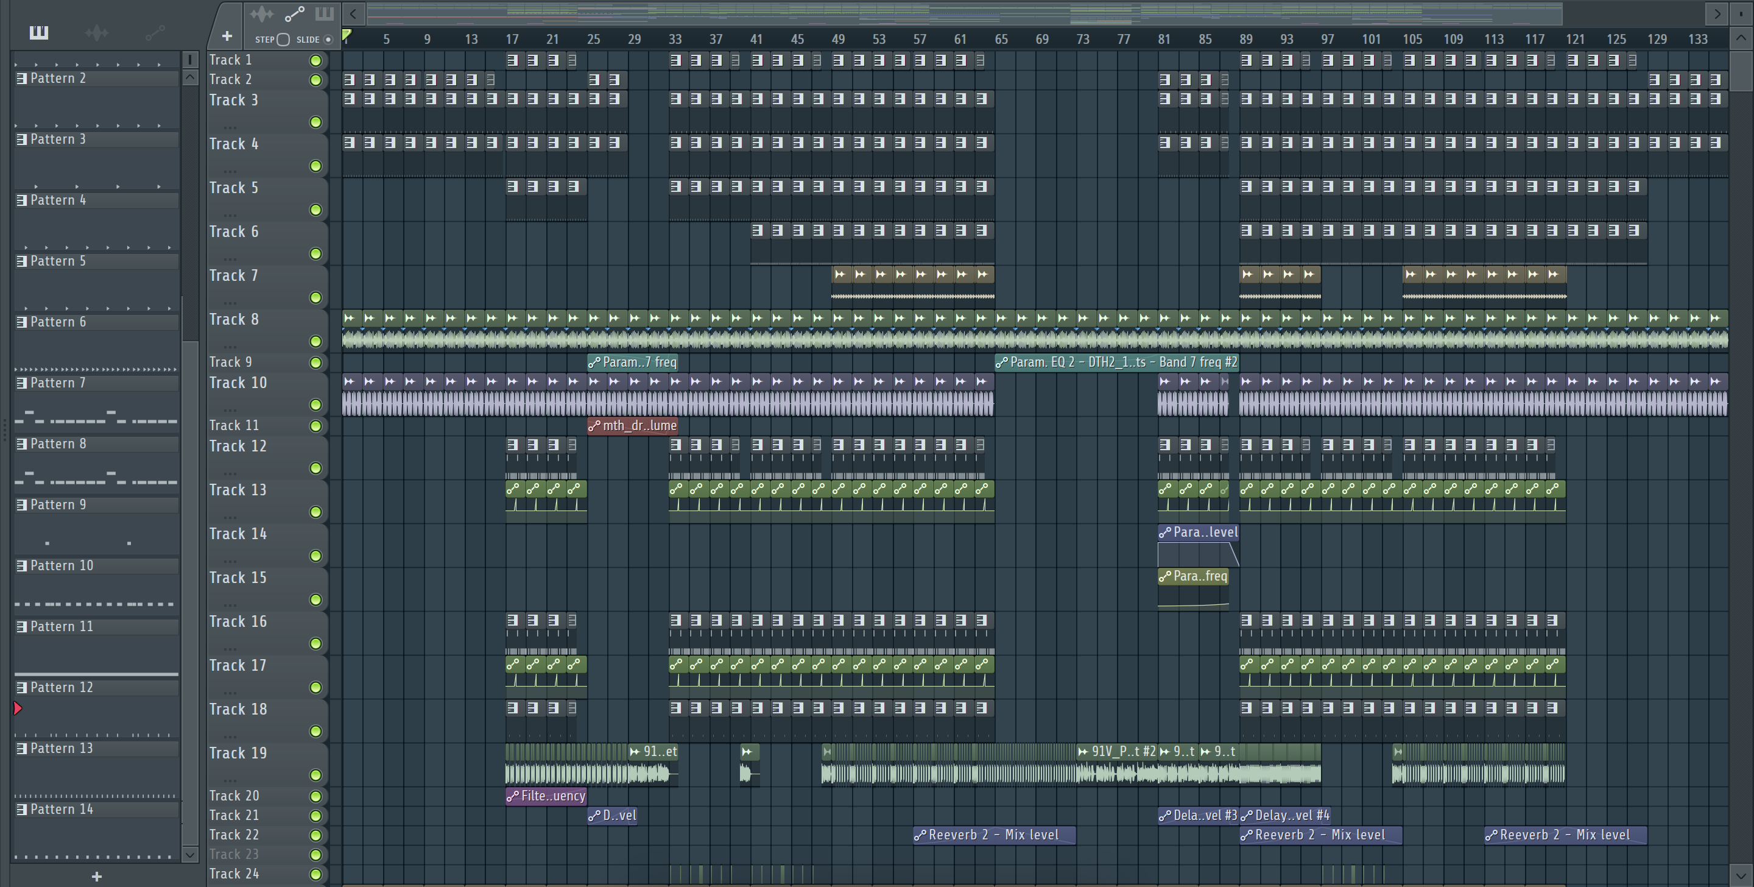
Task: Select the Track 16 header label
Action: pyautogui.click(x=238, y=622)
